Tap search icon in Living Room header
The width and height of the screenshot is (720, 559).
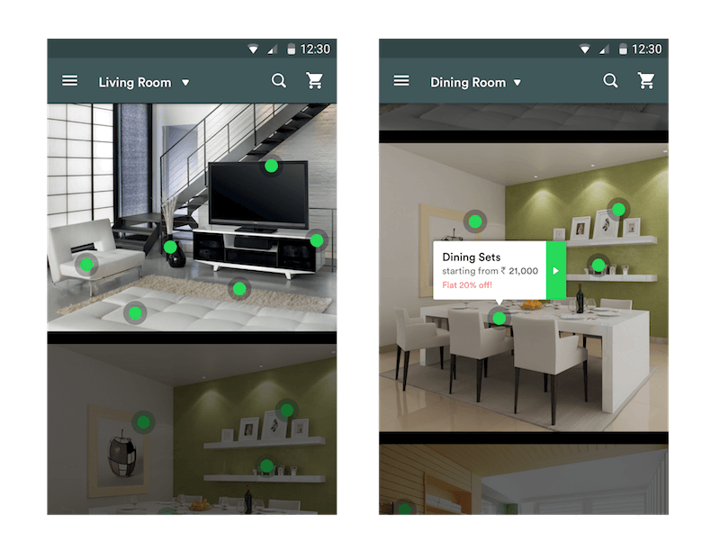pos(279,81)
